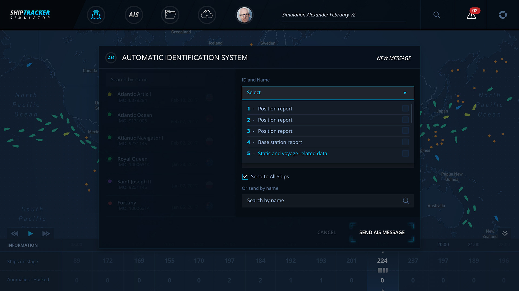Open the folder files icon
This screenshot has width=519, height=291.
coord(170,15)
